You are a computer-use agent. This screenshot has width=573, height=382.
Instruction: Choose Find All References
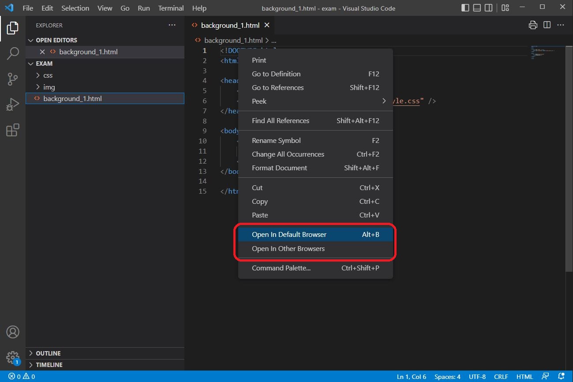(315, 120)
